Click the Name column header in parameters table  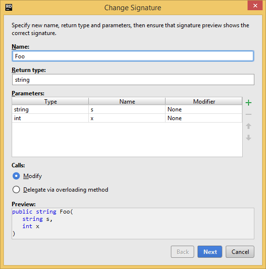coord(127,101)
